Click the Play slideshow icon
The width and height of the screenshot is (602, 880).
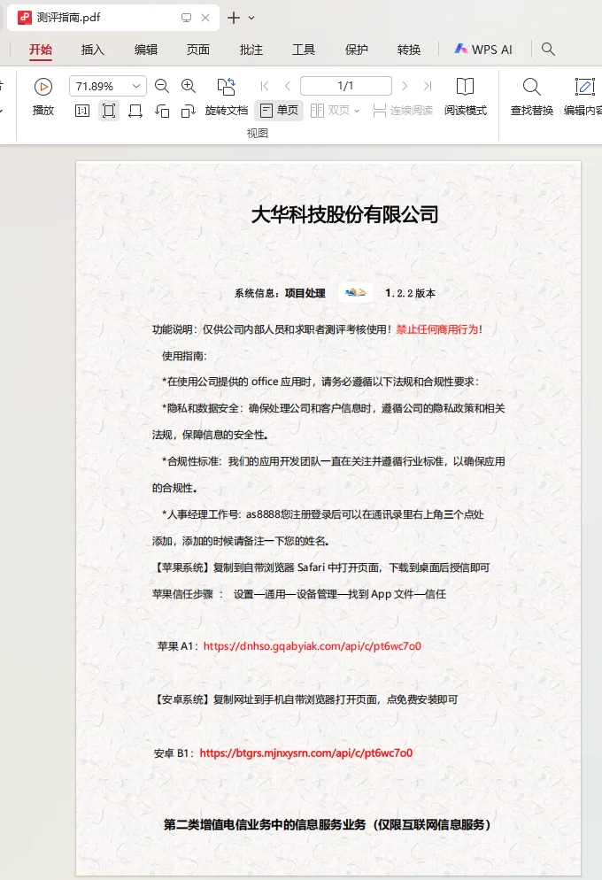[43, 87]
